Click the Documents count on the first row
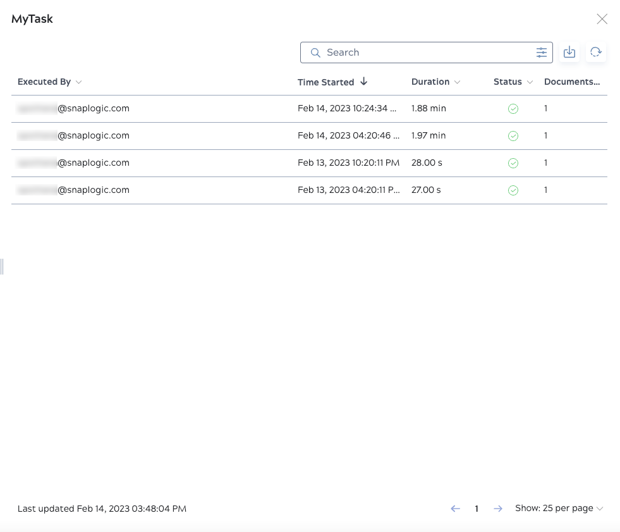The image size is (620, 532). (x=545, y=108)
